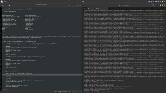This screenshot has width=166, height=93.
Task: Click 'greeter-session=io.elementary.greeter' line
Action: (17, 85)
